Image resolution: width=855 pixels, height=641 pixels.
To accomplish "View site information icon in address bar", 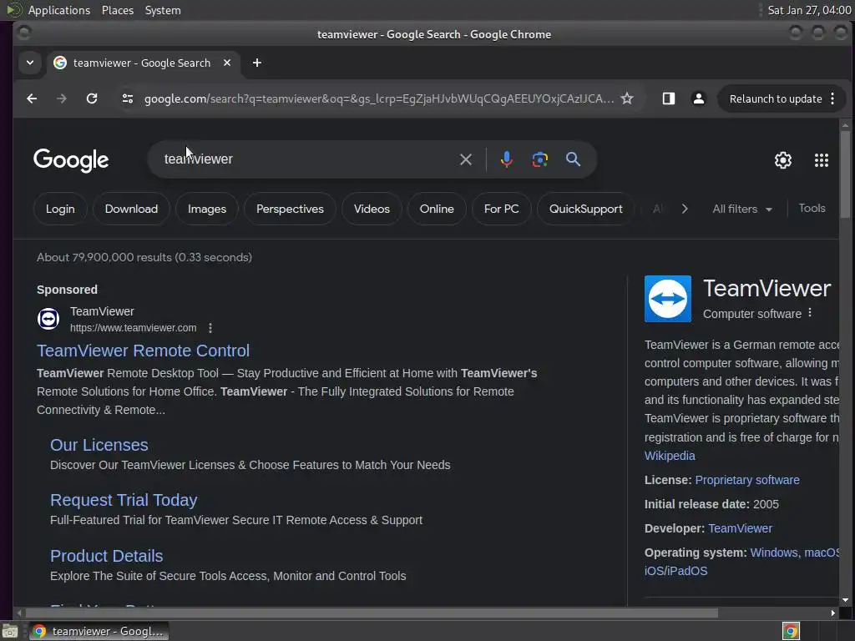I will [x=128, y=98].
